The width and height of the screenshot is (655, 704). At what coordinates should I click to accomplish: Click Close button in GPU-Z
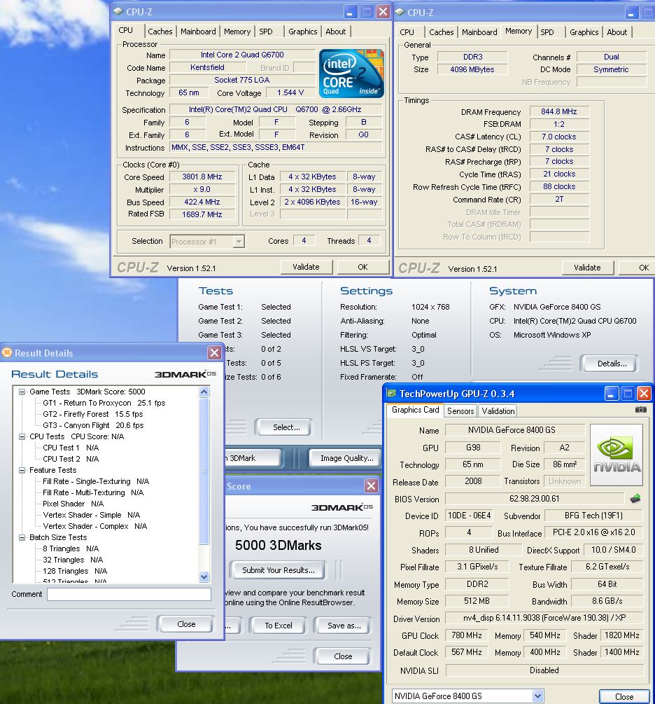click(624, 697)
